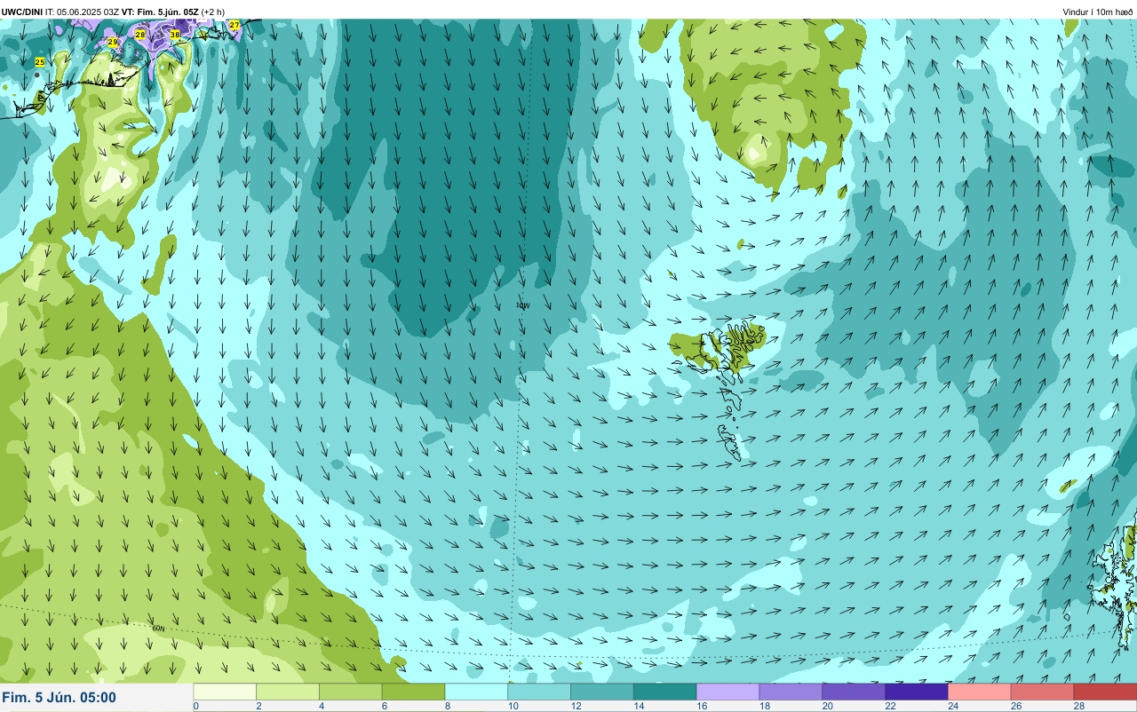This screenshot has width=1137, height=712.
Task: Click the legend scale number 10
Action: click(512, 707)
